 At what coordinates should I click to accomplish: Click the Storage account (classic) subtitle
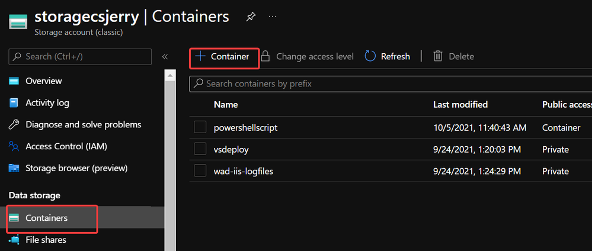[79, 33]
